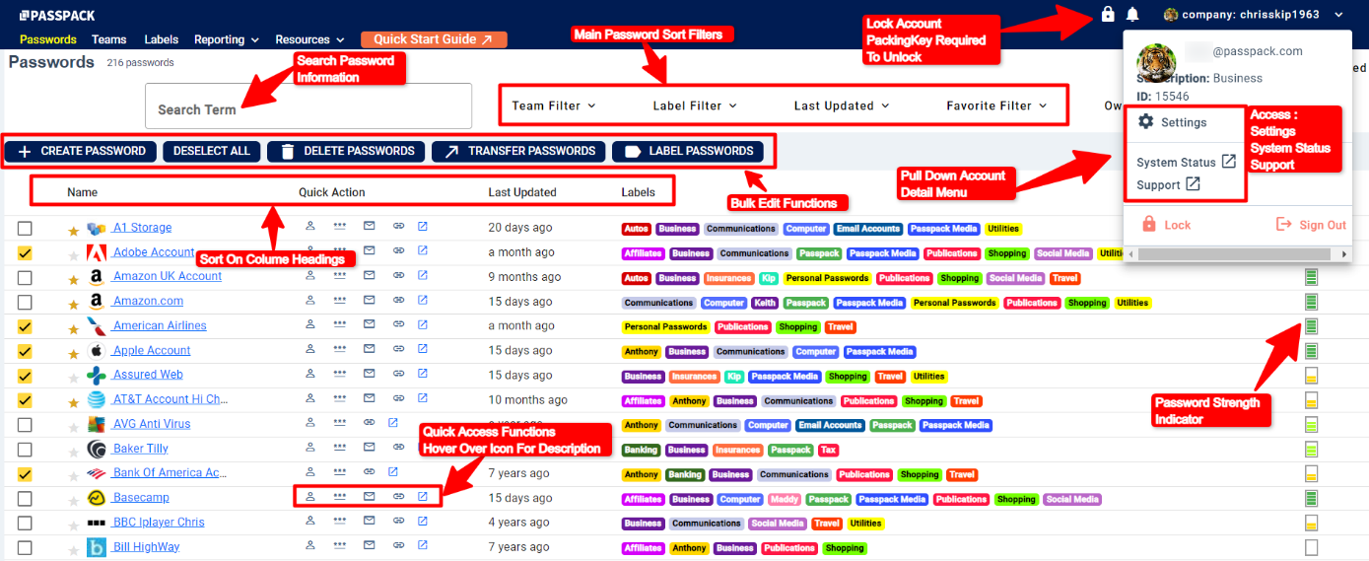Viewport: 1369px width, 561px height.
Task: Click username icon in Baker Tilly row
Action: pos(309,448)
